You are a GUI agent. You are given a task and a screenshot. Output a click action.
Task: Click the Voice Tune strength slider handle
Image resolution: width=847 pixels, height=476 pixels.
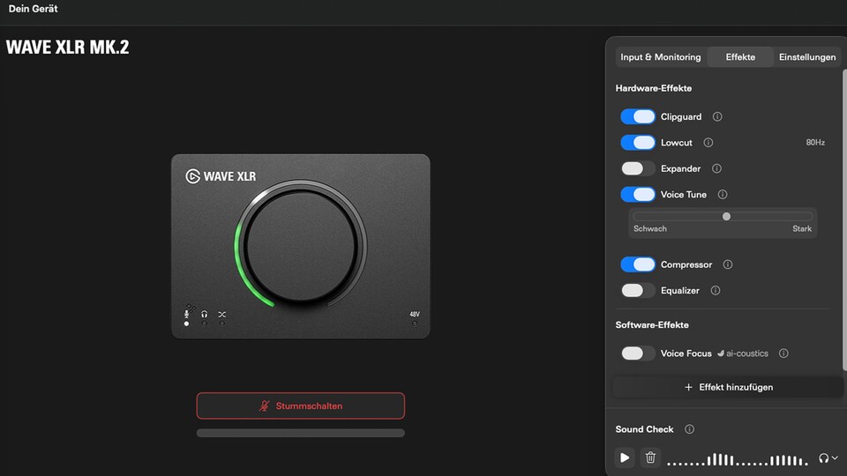click(726, 216)
